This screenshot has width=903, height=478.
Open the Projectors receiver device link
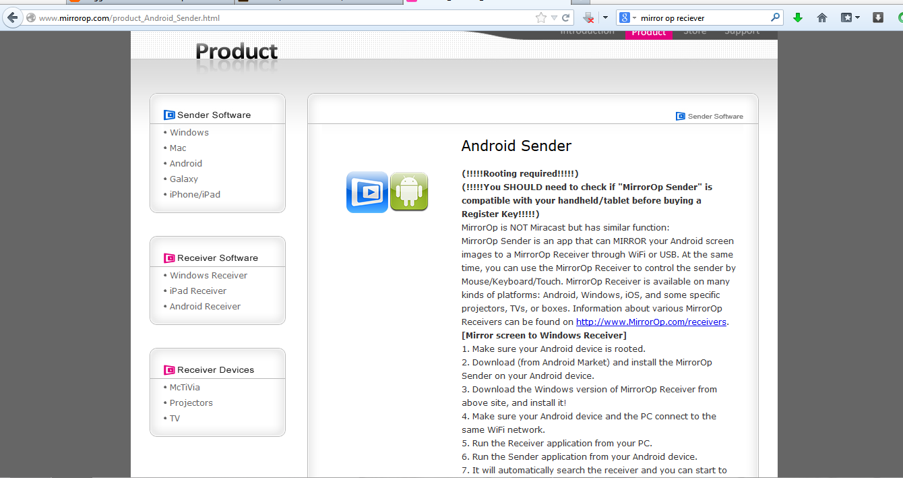(191, 403)
